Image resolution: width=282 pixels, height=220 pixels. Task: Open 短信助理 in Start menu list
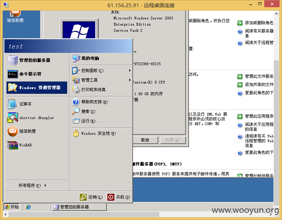click(37, 131)
